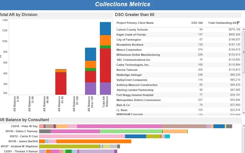This screenshot has height=153, width=245.
Task: Click purple segment of Total AR Balance bar
Action: [x=105, y=88]
